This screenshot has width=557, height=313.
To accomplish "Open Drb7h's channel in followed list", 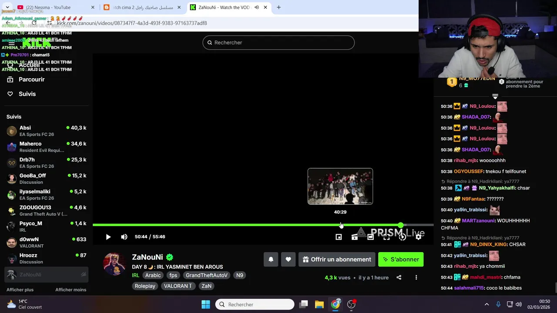I will pyautogui.click(x=46, y=163).
